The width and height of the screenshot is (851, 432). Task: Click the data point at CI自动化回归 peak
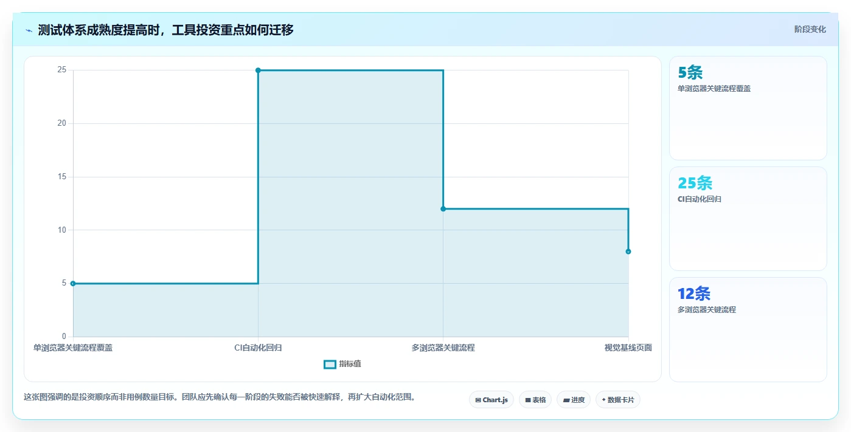coord(258,70)
